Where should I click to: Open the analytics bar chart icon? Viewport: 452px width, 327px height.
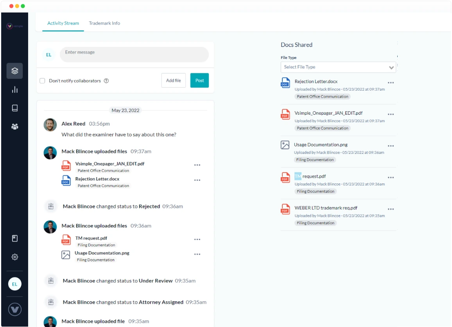[x=14, y=89]
